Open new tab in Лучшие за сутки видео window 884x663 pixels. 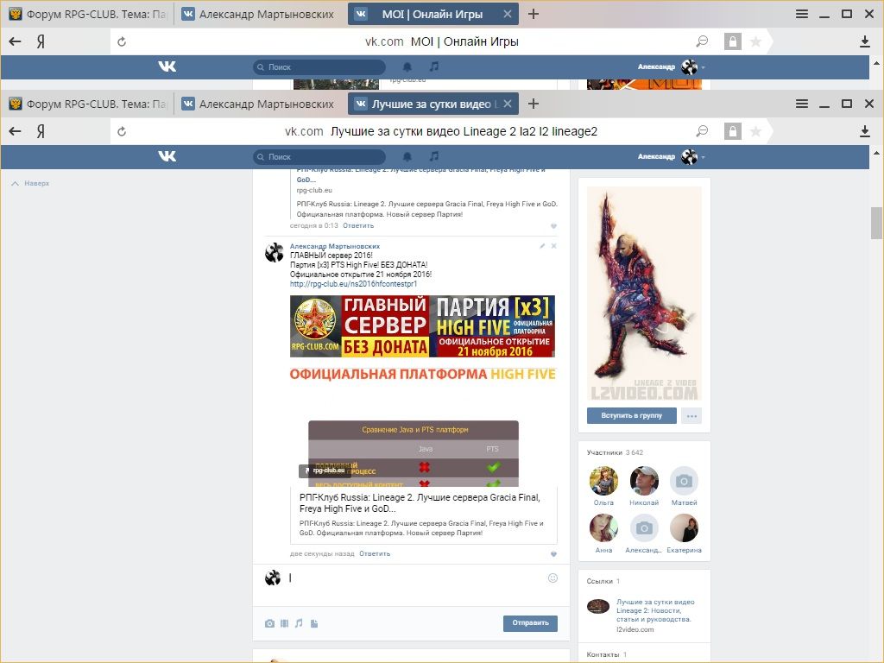click(534, 104)
